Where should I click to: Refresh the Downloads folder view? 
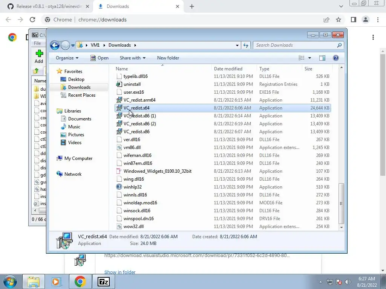pos(246,45)
